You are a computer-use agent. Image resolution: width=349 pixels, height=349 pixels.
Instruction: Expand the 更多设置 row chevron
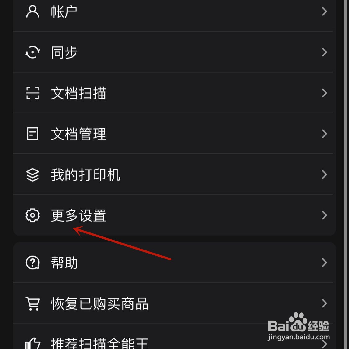coord(324,215)
